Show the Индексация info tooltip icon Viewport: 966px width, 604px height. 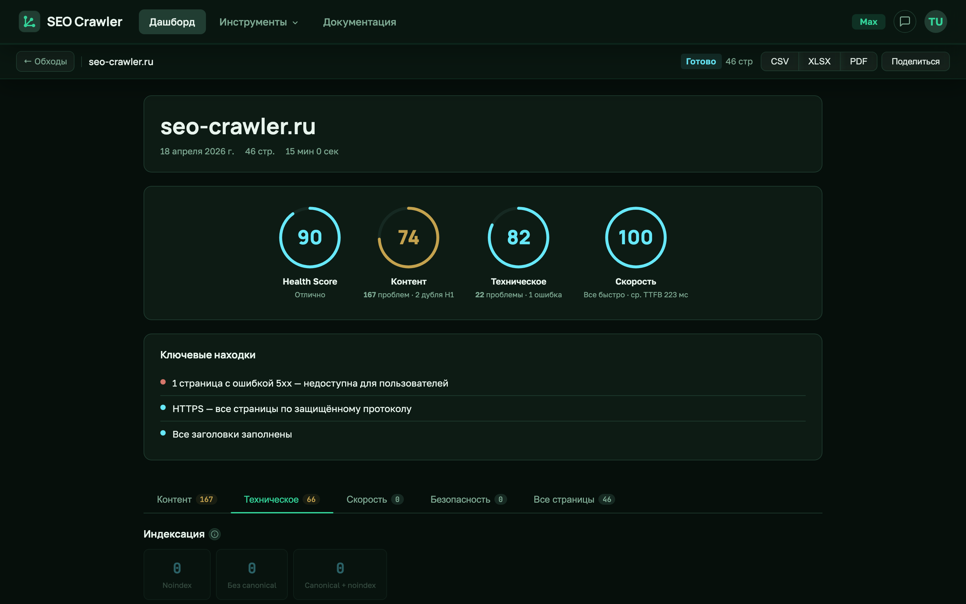pyautogui.click(x=215, y=534)
